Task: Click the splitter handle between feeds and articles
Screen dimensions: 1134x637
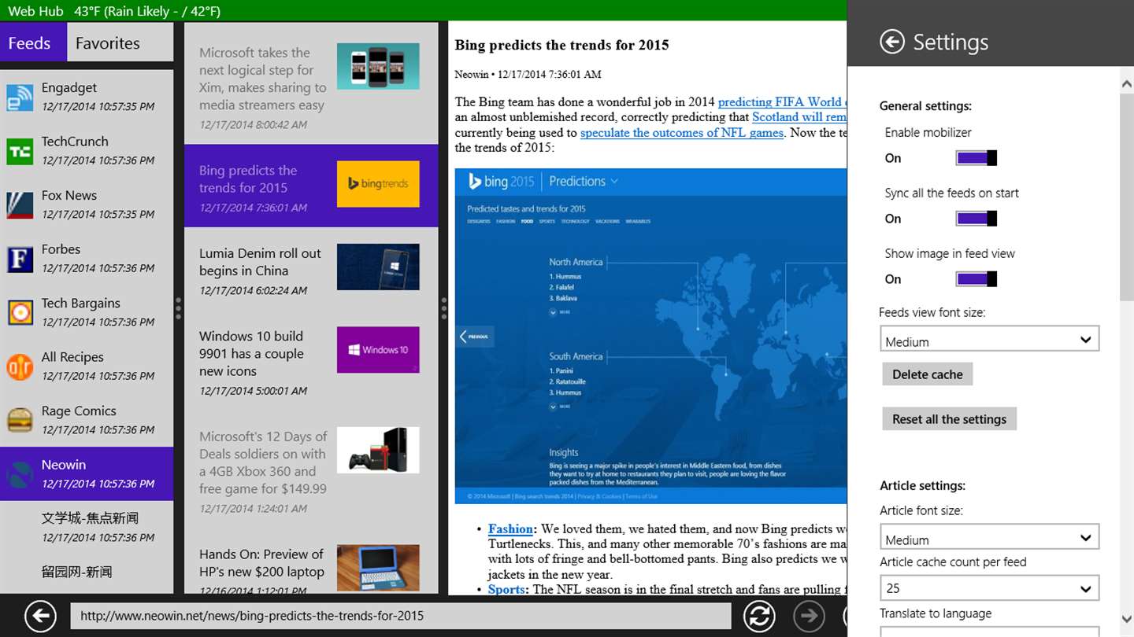Action: [x=179, y=308]
